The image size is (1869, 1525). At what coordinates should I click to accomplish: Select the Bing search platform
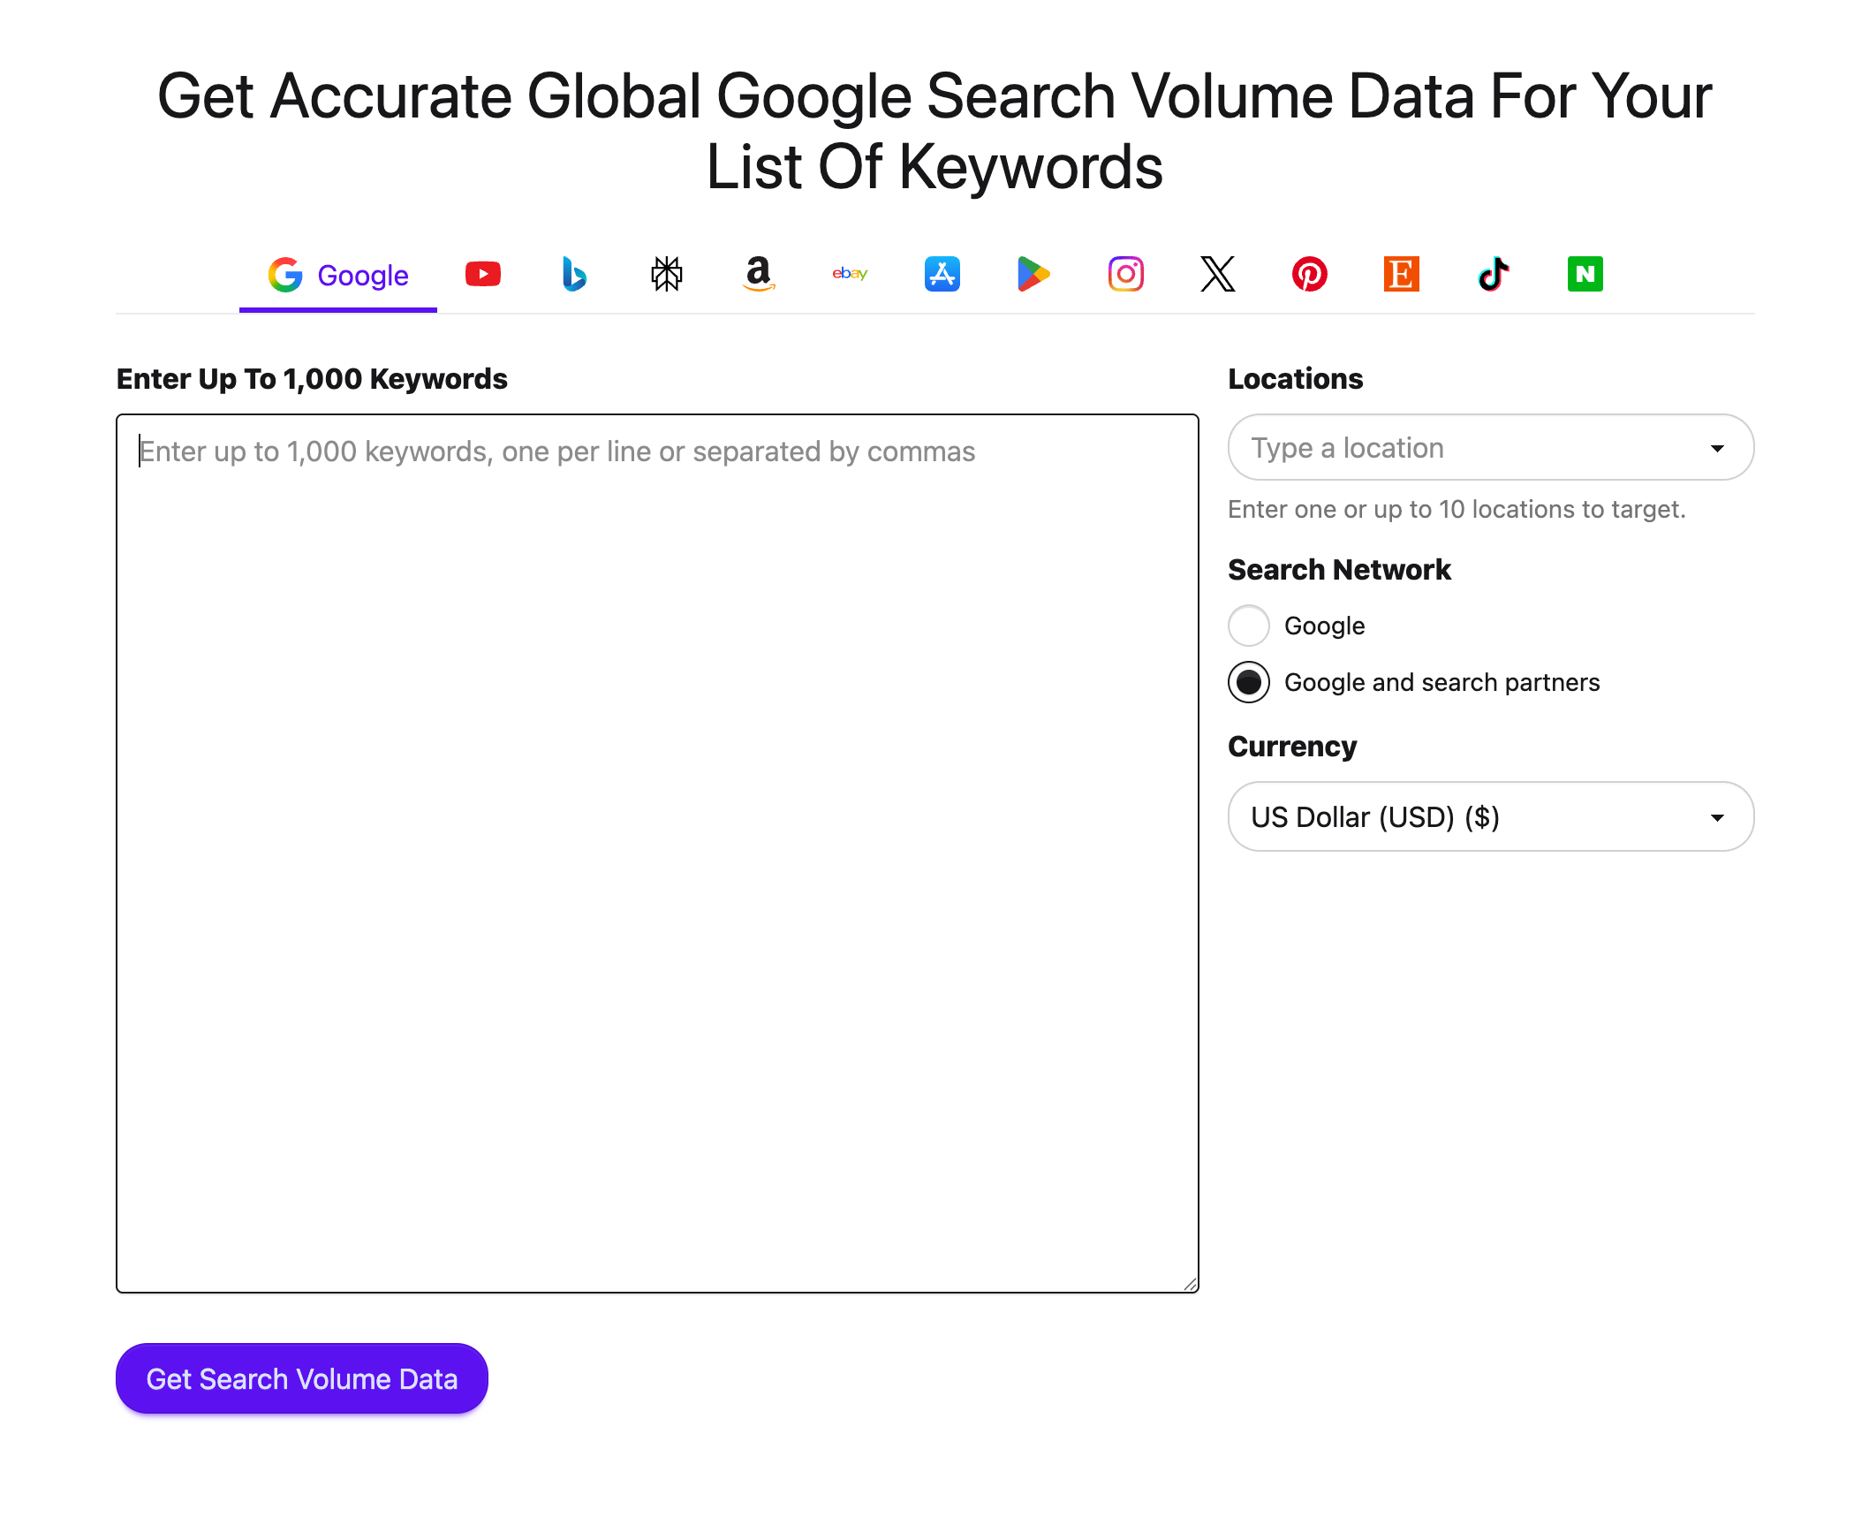574,274
